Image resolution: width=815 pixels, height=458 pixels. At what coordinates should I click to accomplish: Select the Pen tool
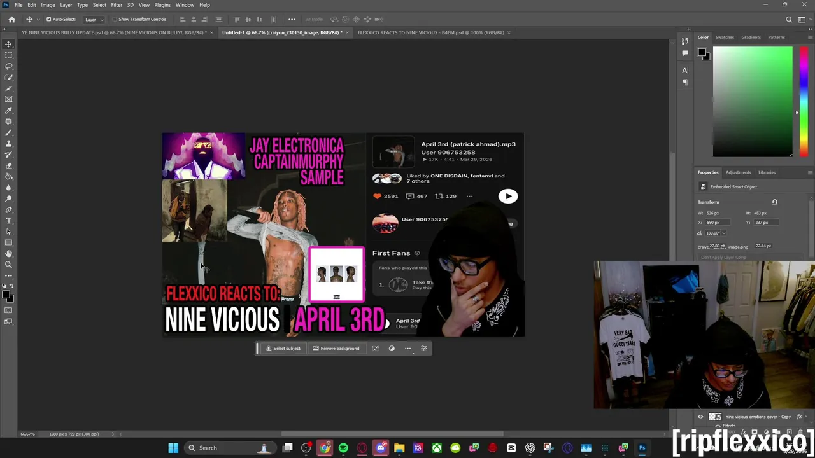[9, 210]
